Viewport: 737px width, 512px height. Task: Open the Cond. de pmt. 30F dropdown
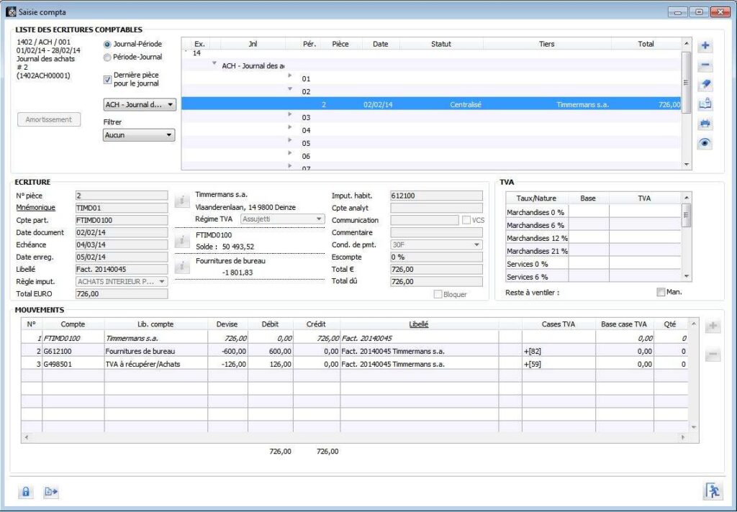tap(436, 244)
